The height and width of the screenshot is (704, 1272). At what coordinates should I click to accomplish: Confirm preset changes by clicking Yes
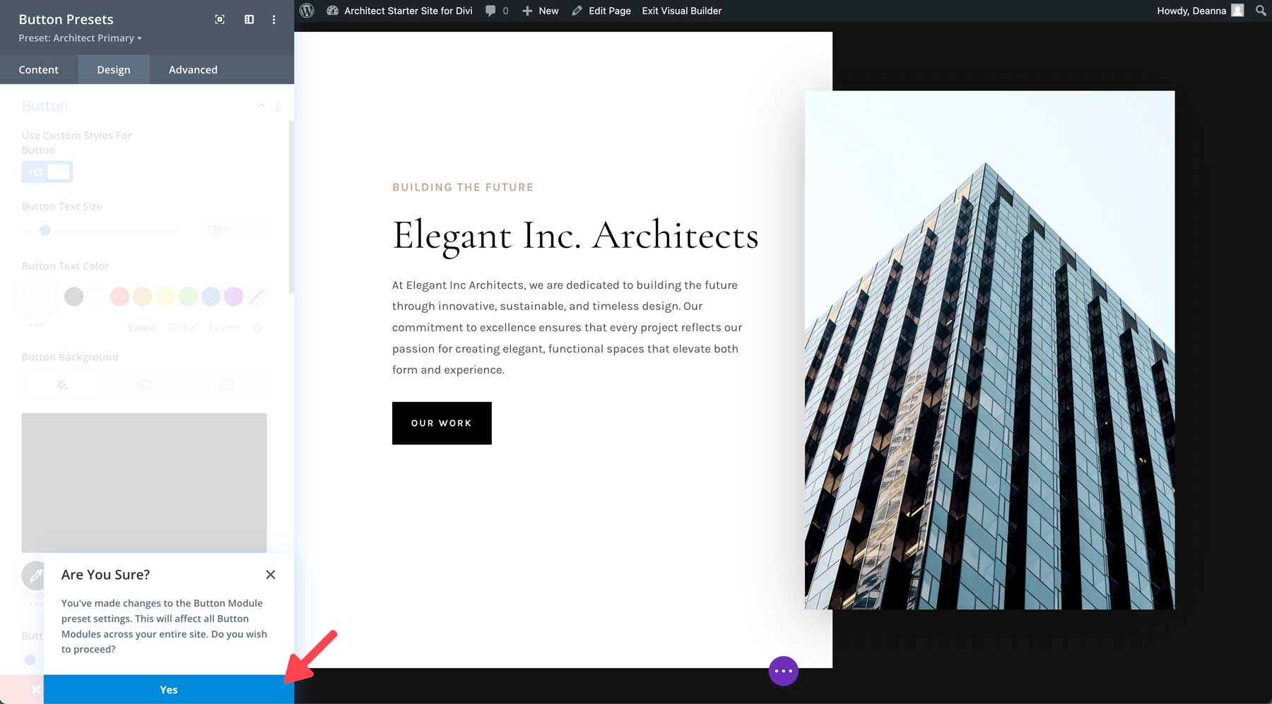pyautogui.click(x=168, y=689)
